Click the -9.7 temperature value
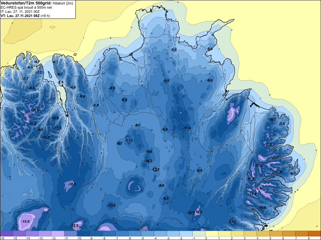The width and height of the screenshot is (321, 240). [119, 143]
